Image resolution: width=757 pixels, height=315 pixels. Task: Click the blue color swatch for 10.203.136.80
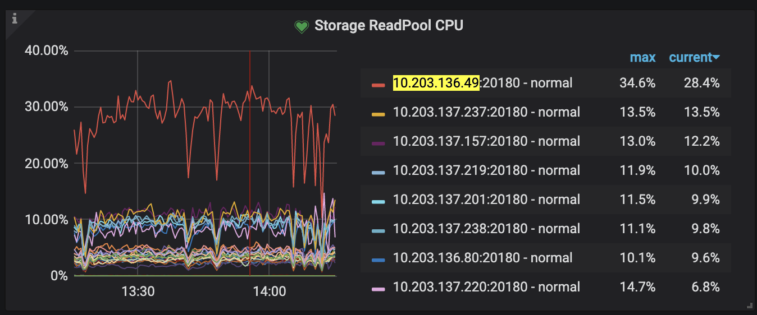point(378,260)
